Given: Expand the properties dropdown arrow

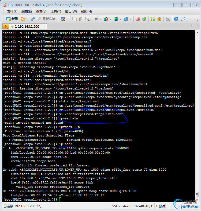Looking at the screenshot, I should coord(67,19).
